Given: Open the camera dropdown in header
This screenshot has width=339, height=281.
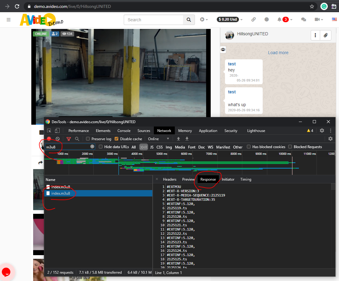Looking at the screenshot, I should (x=319, y=19).
